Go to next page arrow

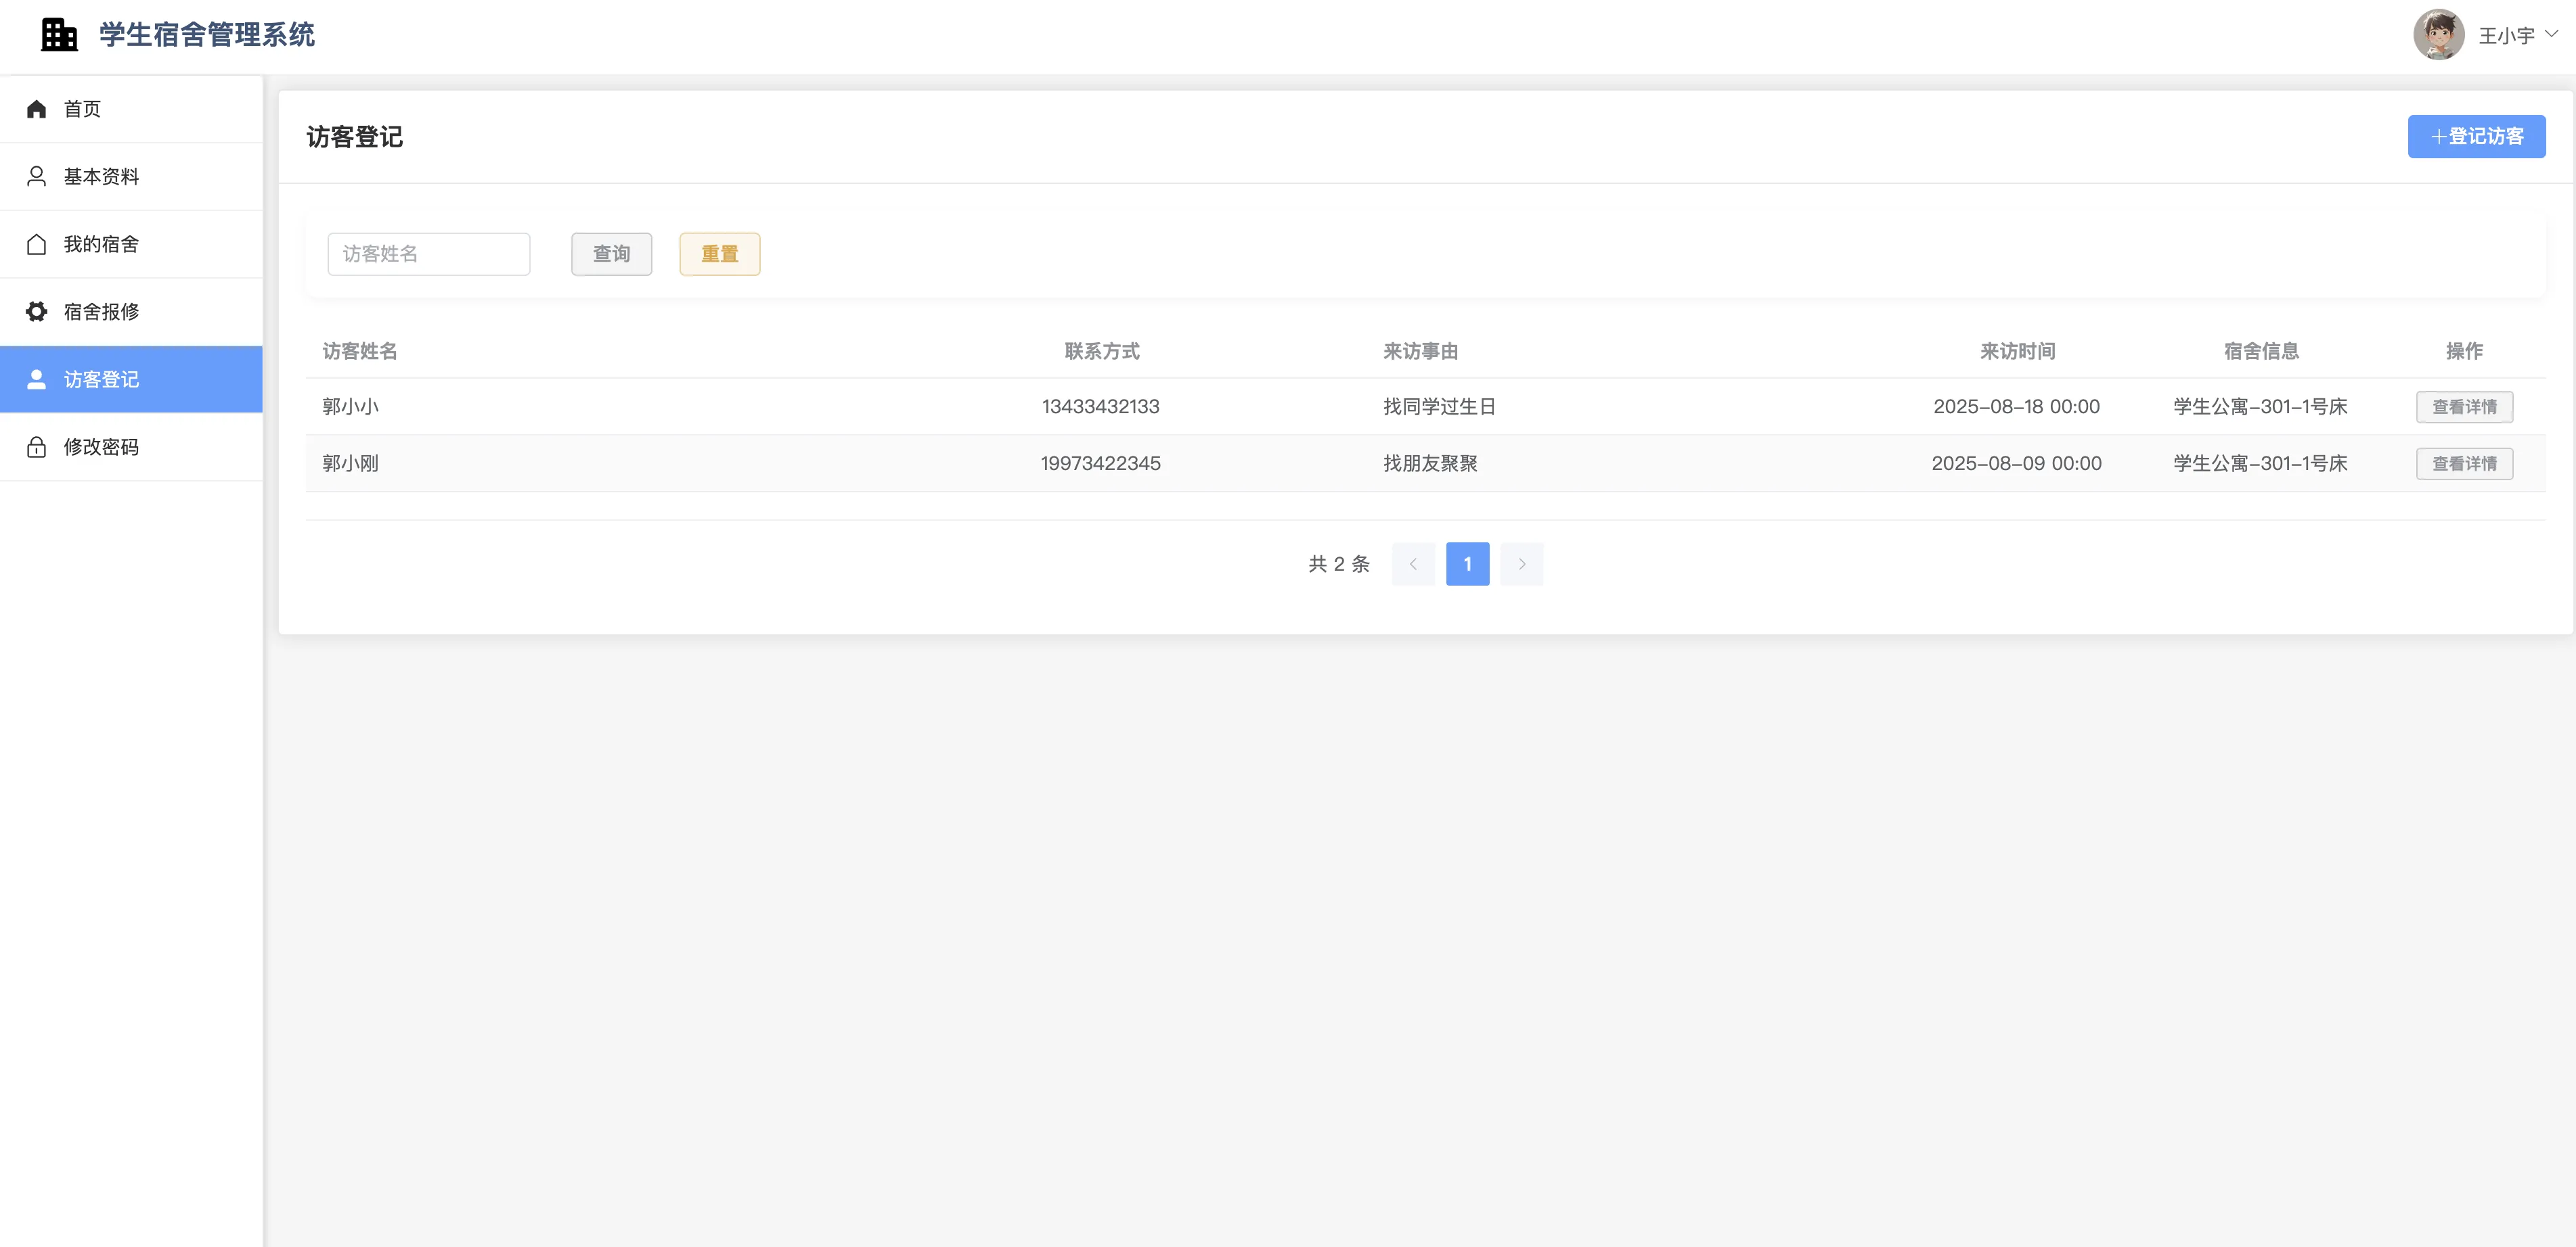1521,565
